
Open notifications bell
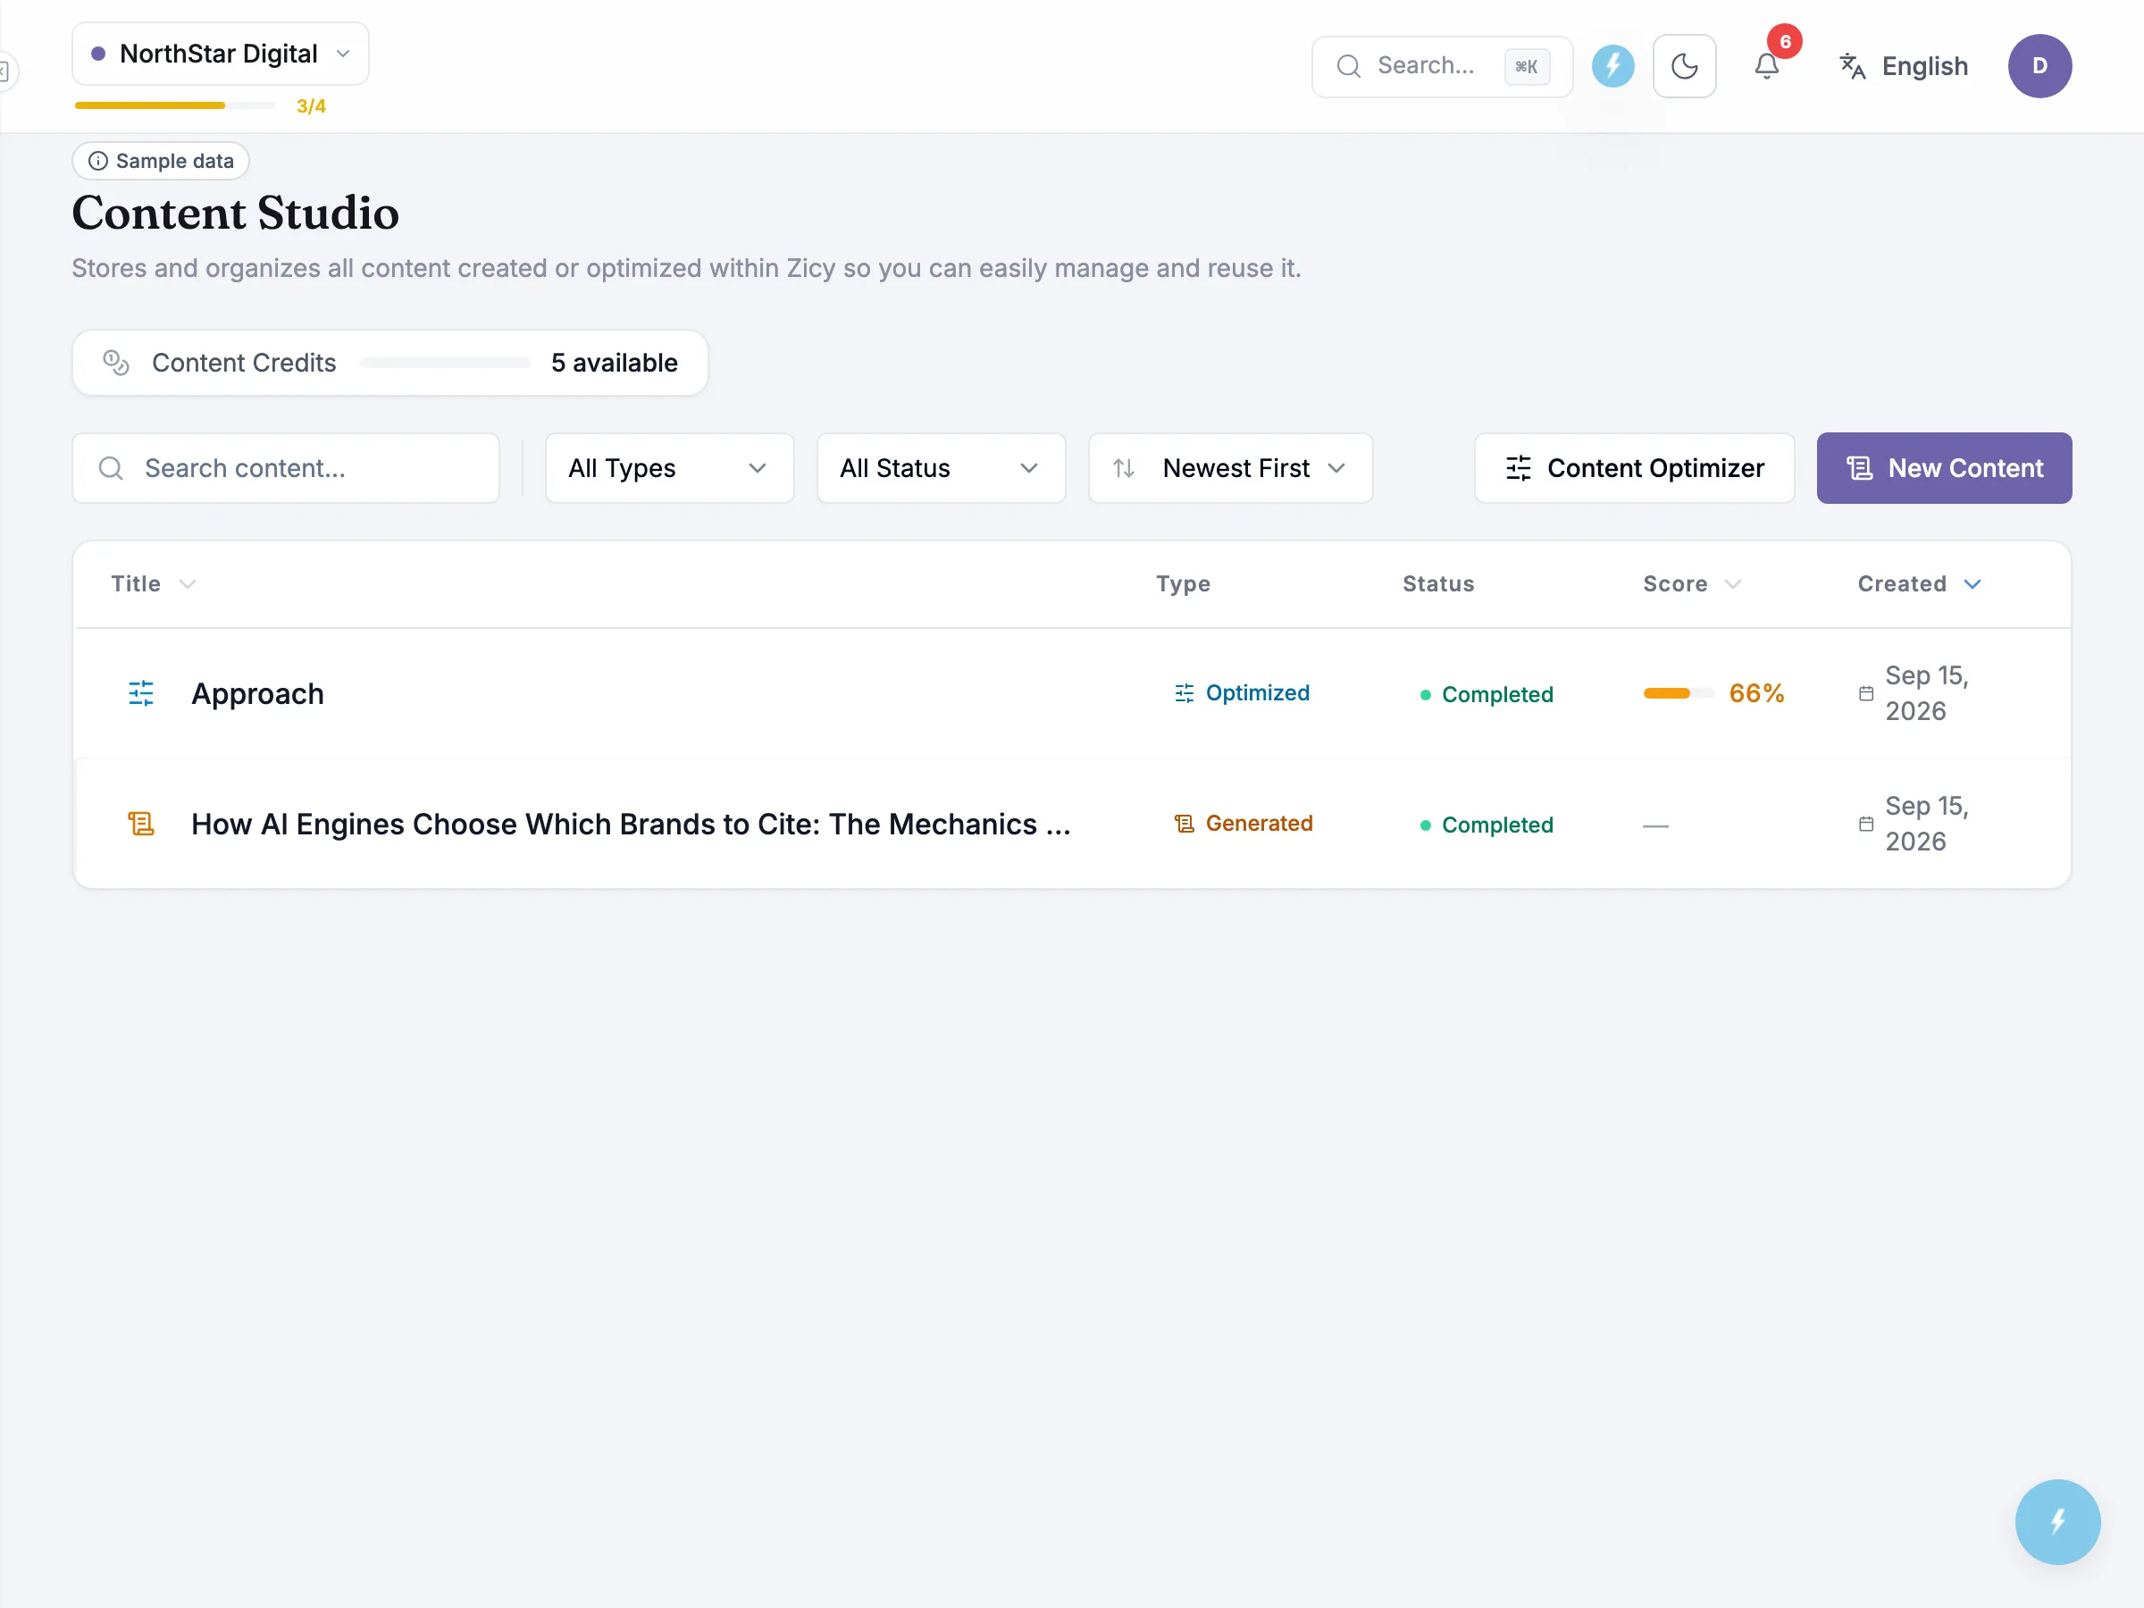[1767, 66]
